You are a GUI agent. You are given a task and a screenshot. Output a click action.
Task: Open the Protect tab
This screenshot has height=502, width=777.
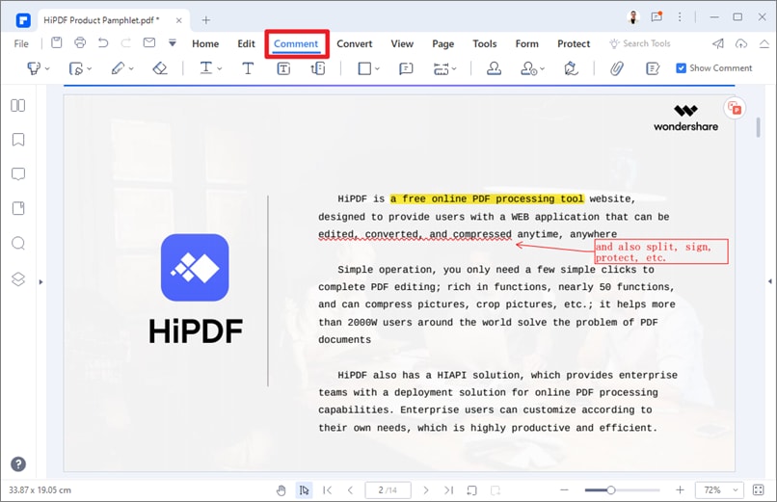(x=574, y=43)
